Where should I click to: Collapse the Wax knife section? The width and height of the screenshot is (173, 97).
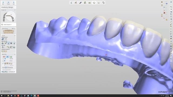tap(15, 54)
